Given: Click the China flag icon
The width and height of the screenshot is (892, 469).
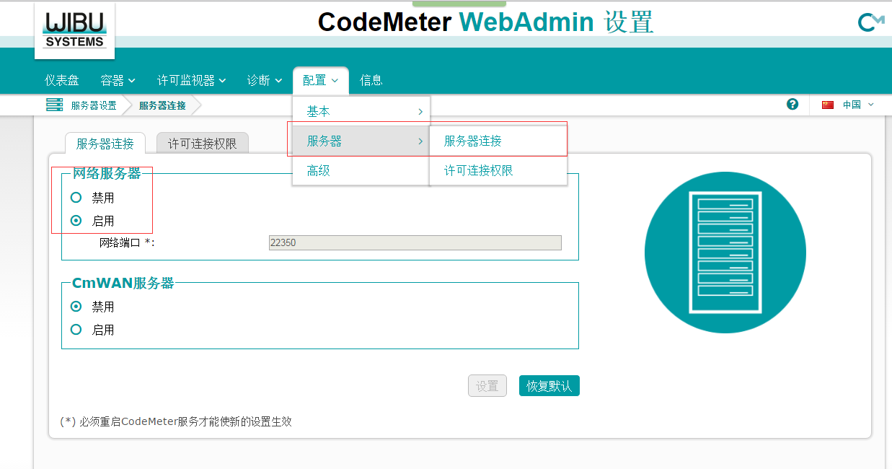Looking at the screenshot, I should (x=828, y=105).
